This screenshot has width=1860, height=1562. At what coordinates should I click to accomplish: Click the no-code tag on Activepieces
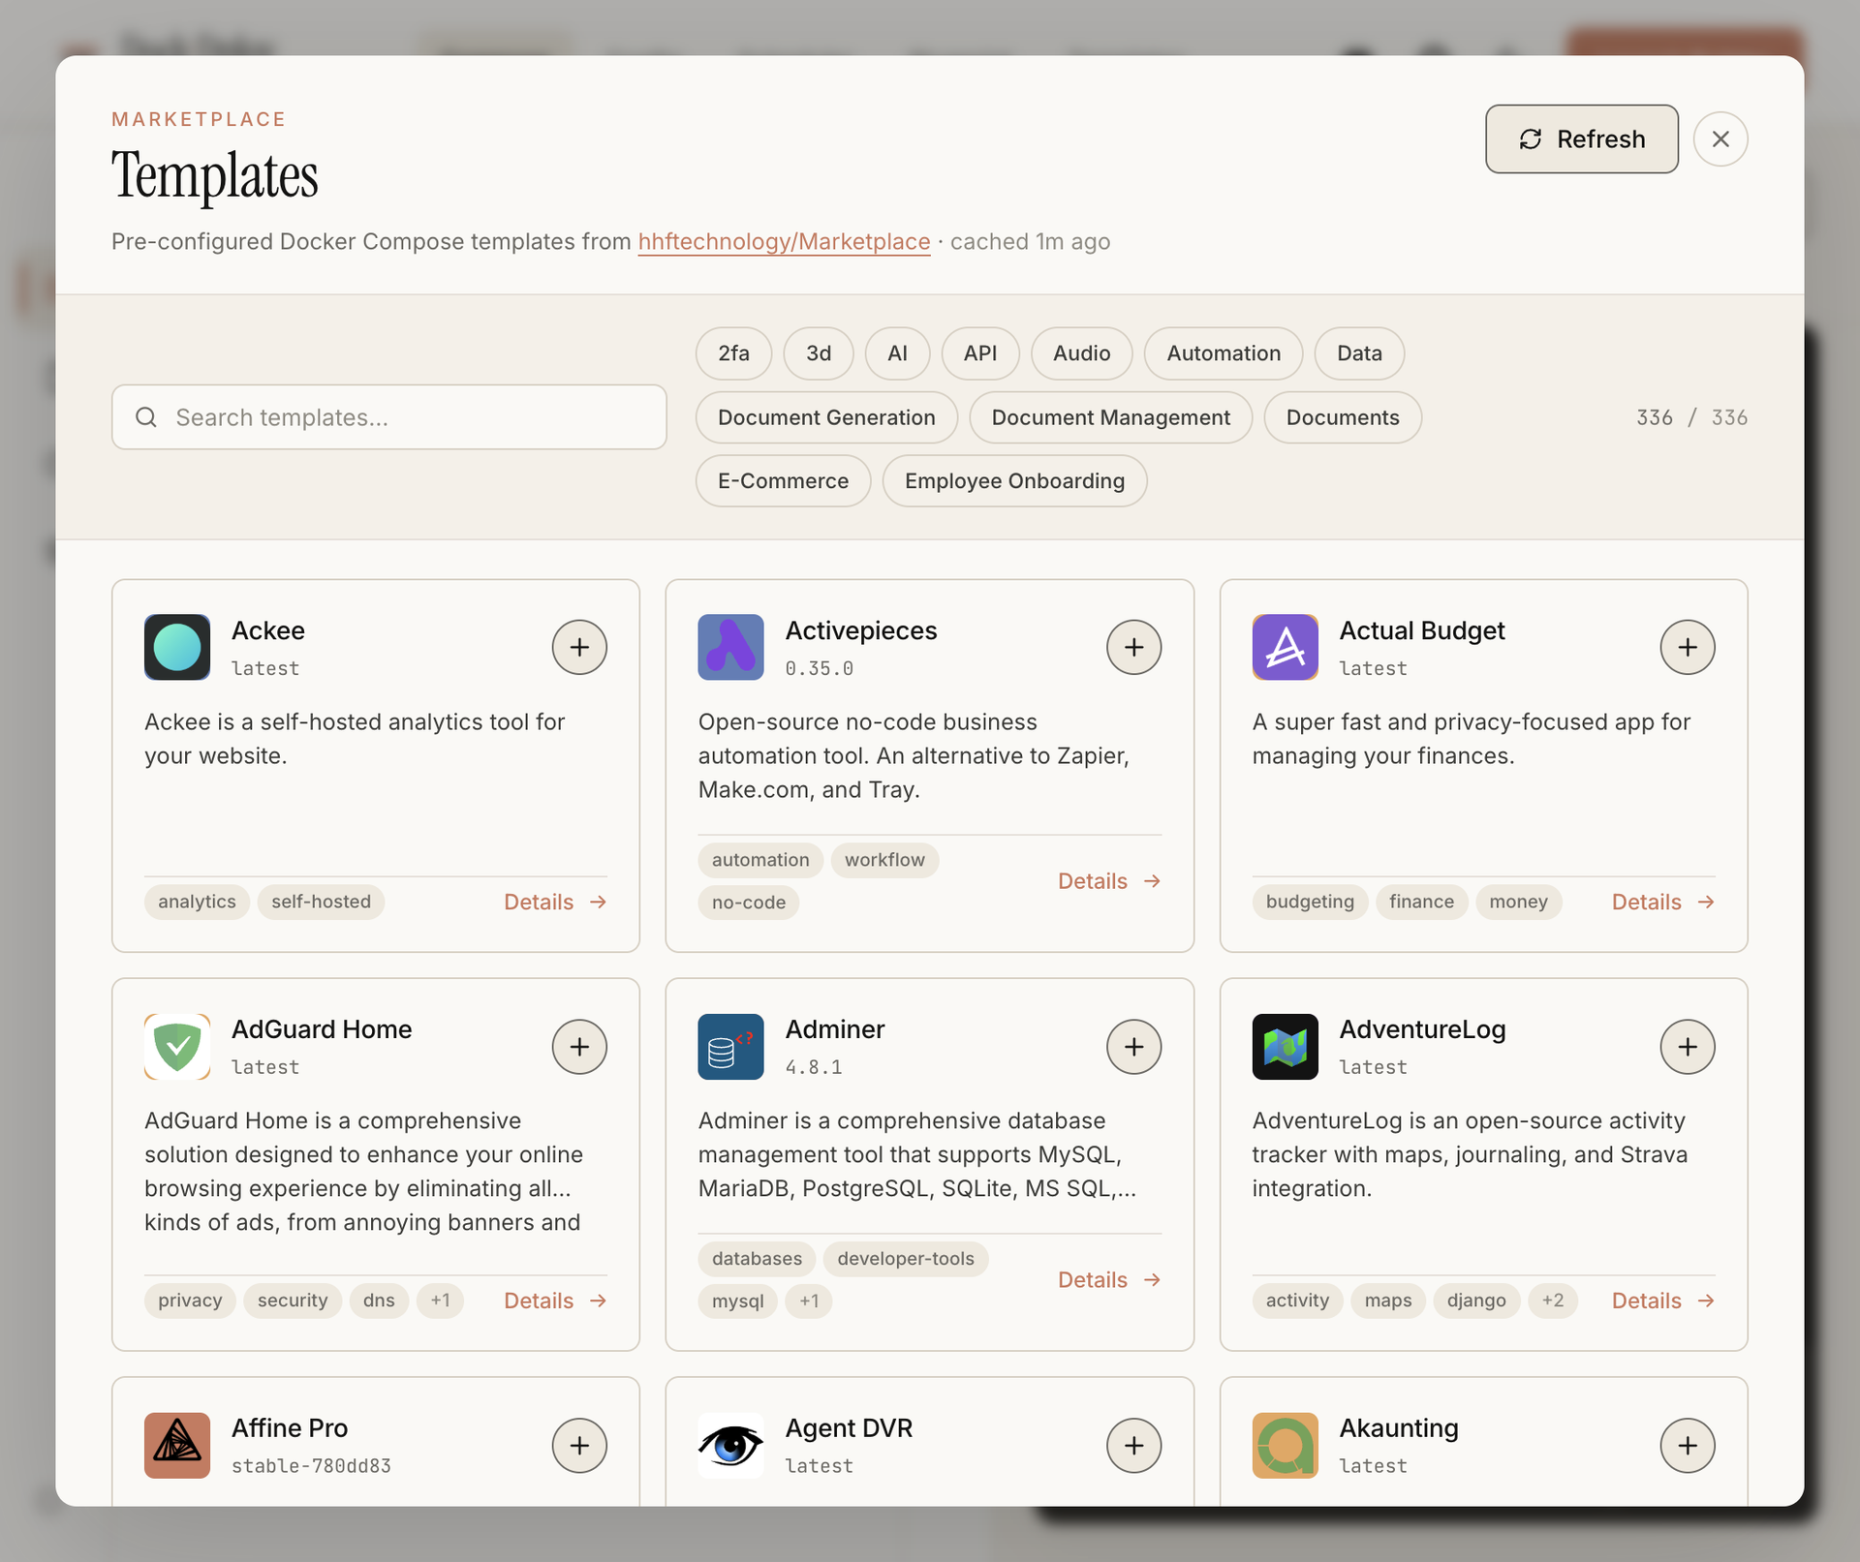tap(749, 903)
